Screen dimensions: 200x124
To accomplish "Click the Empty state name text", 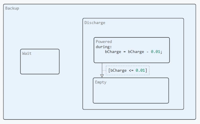I will (100, 82).
